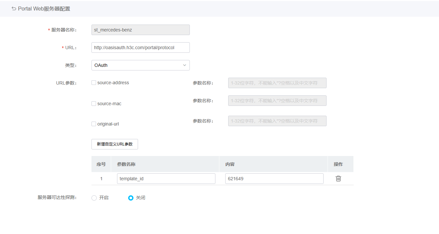
Task: Click the 参数名称 column header
Action: 126,164
